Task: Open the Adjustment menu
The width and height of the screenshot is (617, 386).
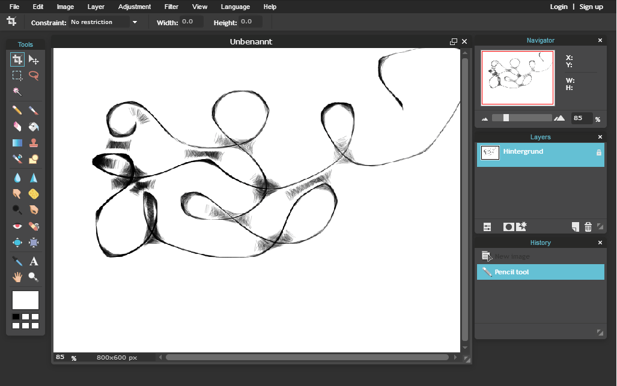Action: 134,7
